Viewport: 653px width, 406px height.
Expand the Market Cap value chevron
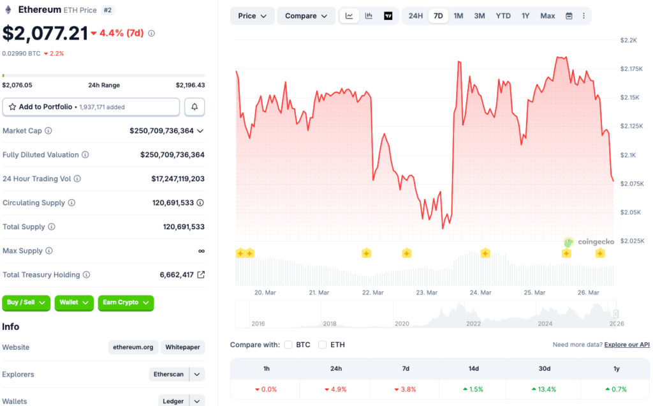click(200, 131)
